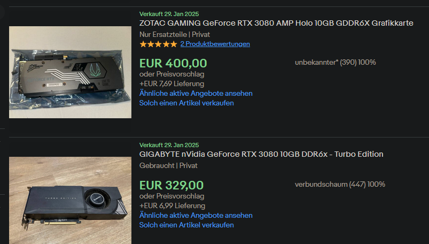The width and height of the screenshot is (429, 244).
Task: Click the GIGABYTE Turbo Edition card thumbnail
Action: [x=71, y=201]
